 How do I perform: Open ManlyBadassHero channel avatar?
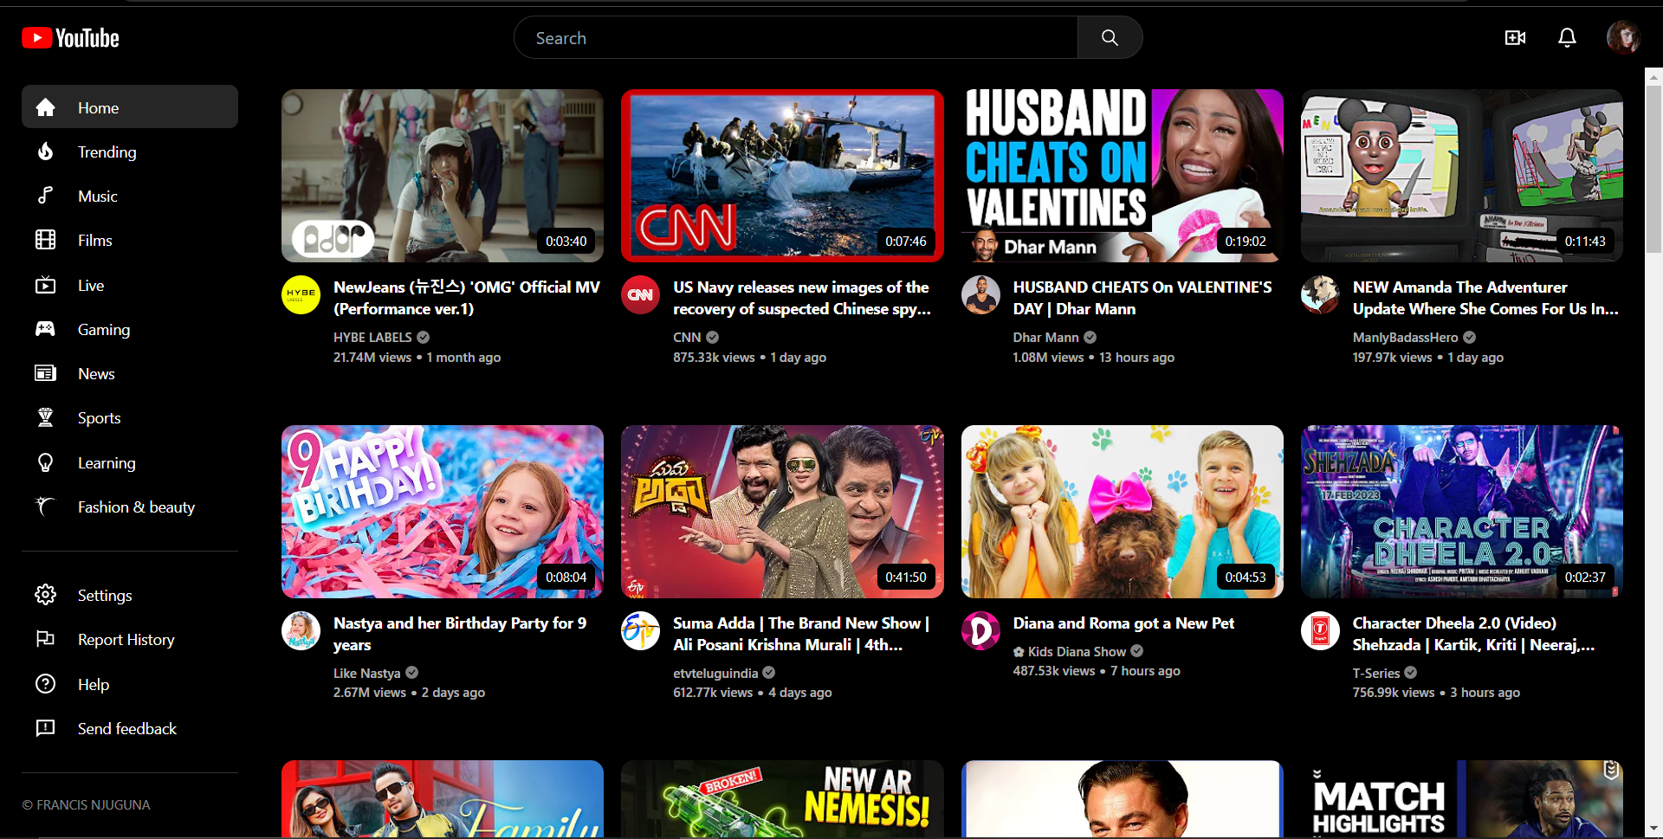[1320, 295]
